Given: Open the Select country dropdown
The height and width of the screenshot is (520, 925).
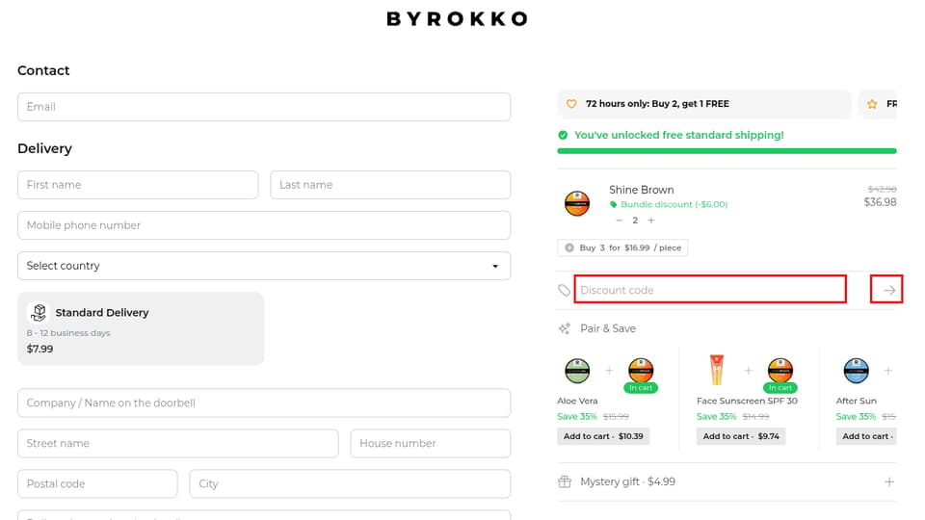Looking at the screenshot, I should 264,266.
